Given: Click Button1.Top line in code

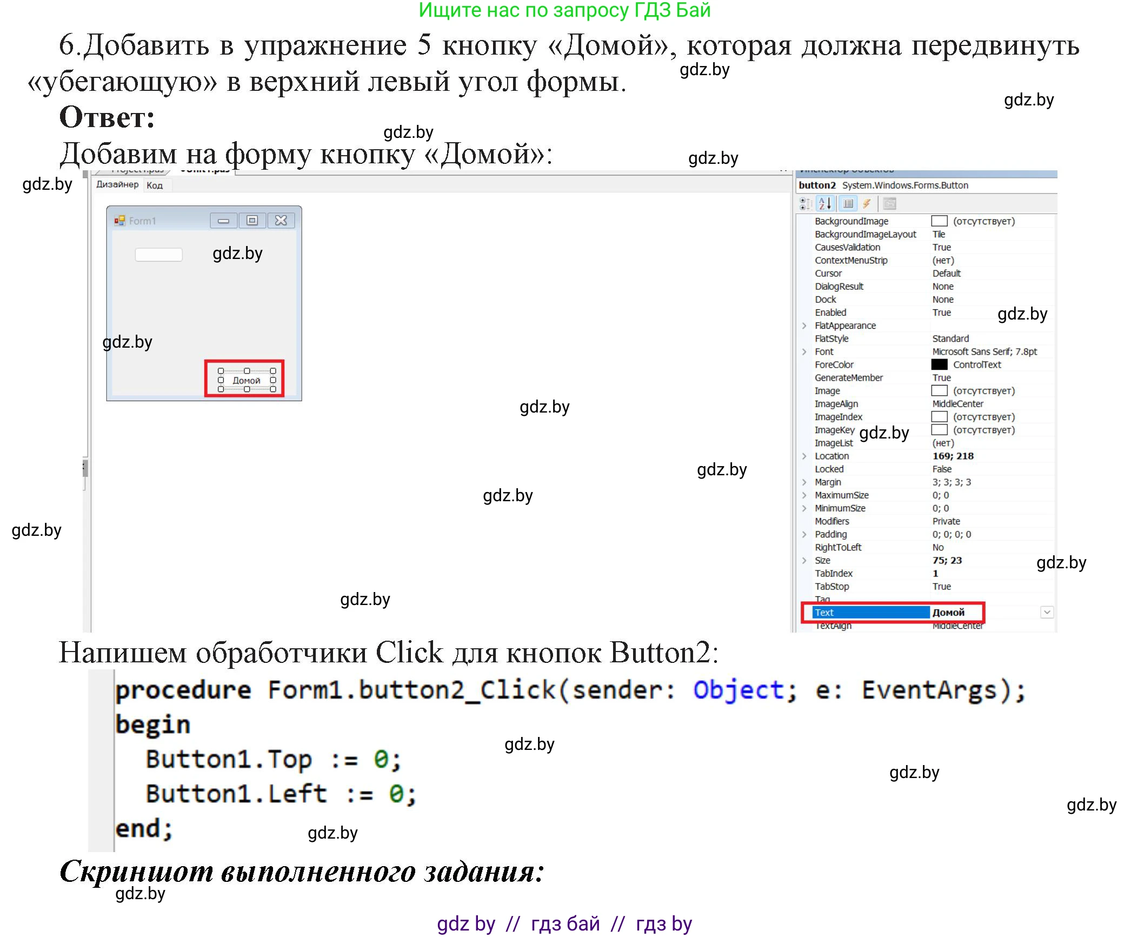Looking at the screenshot, I should 274,759.
